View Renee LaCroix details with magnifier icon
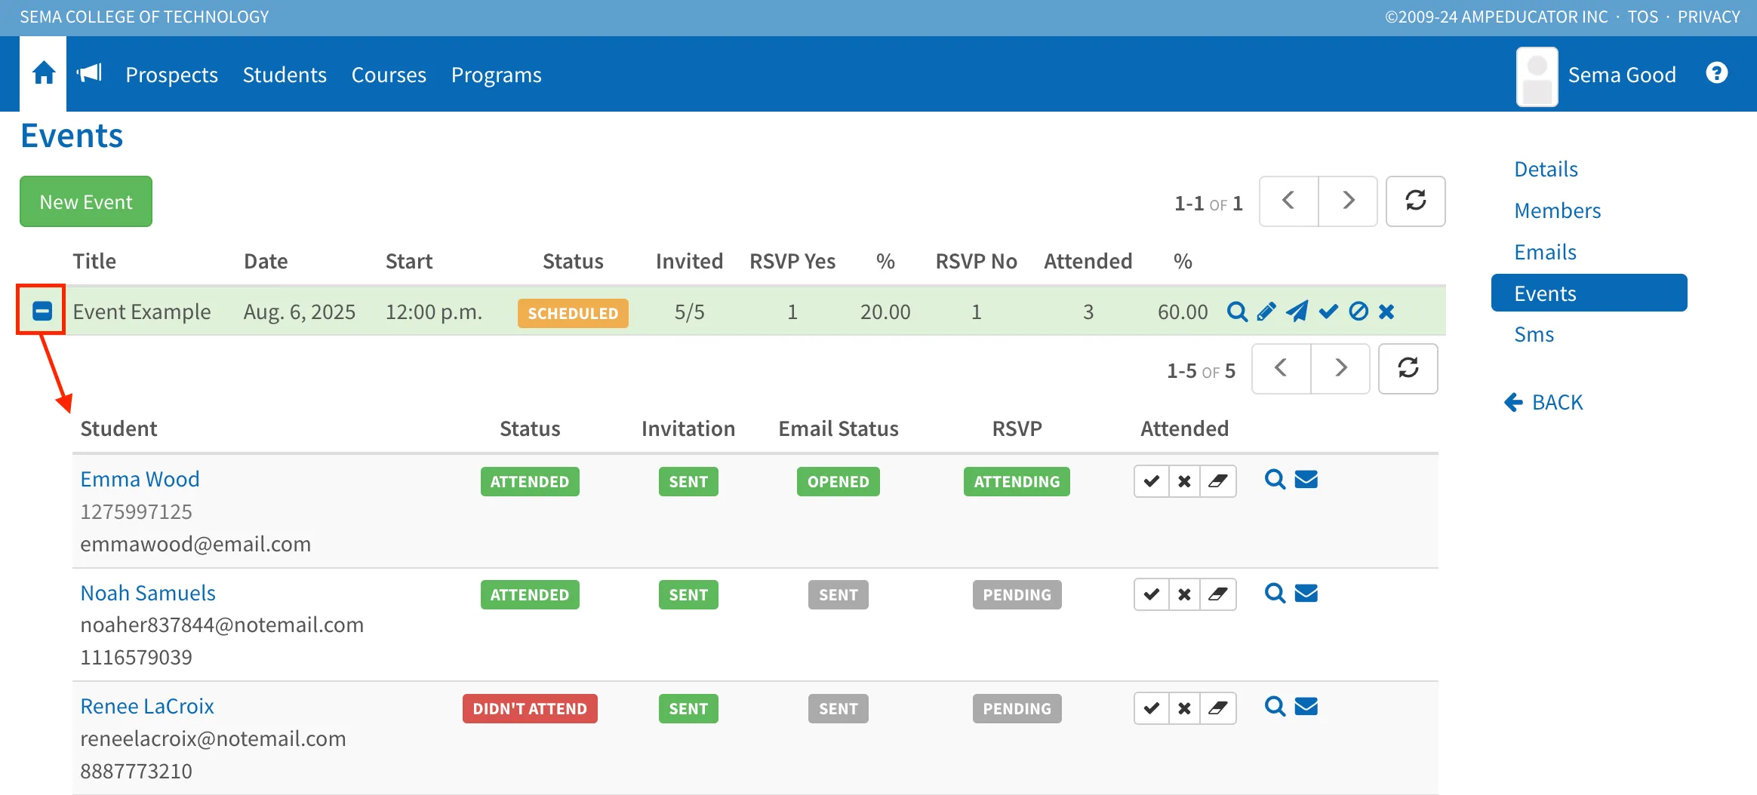 coord(1275,707)
